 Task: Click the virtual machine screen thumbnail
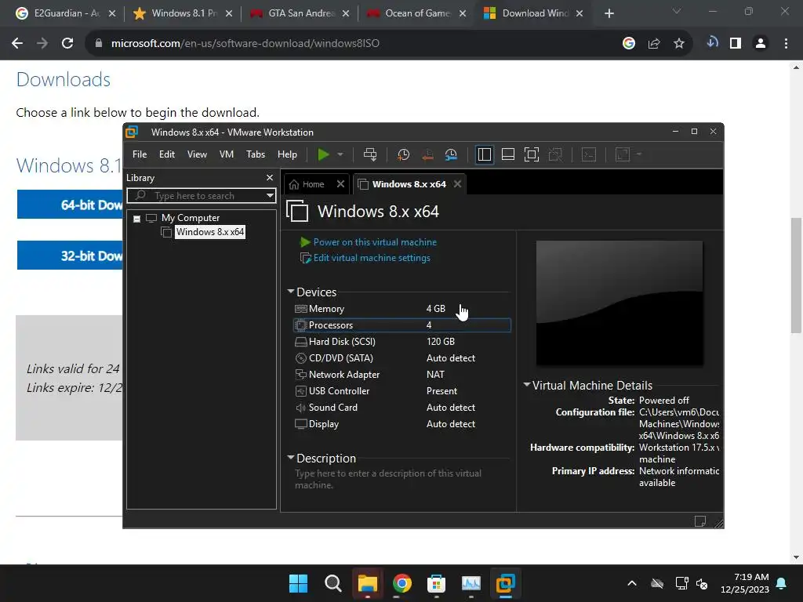tap(620, 303)
